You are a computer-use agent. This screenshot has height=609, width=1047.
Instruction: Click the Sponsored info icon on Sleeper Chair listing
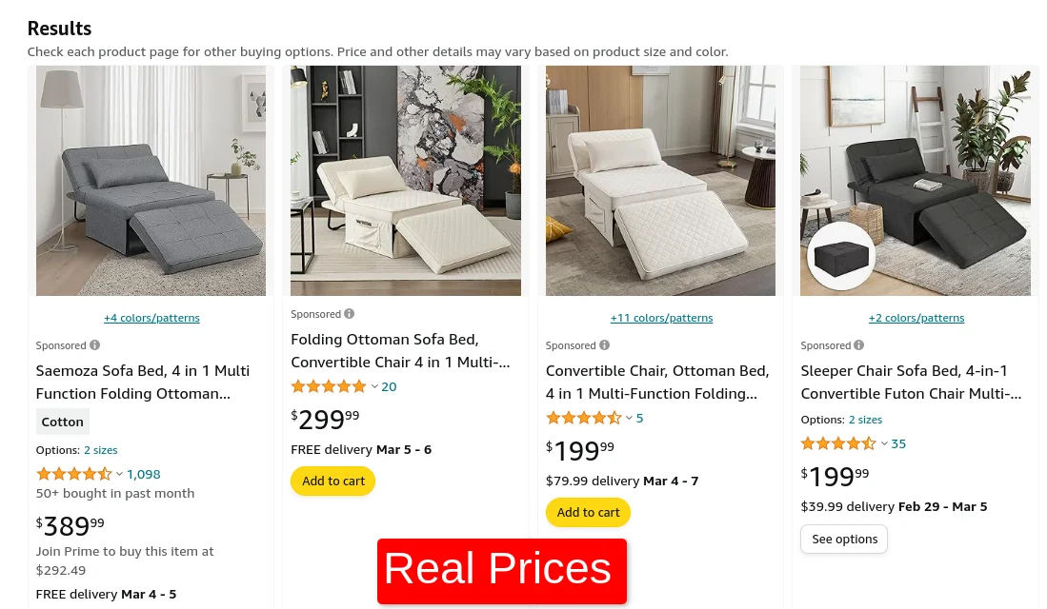click(858, 344)
